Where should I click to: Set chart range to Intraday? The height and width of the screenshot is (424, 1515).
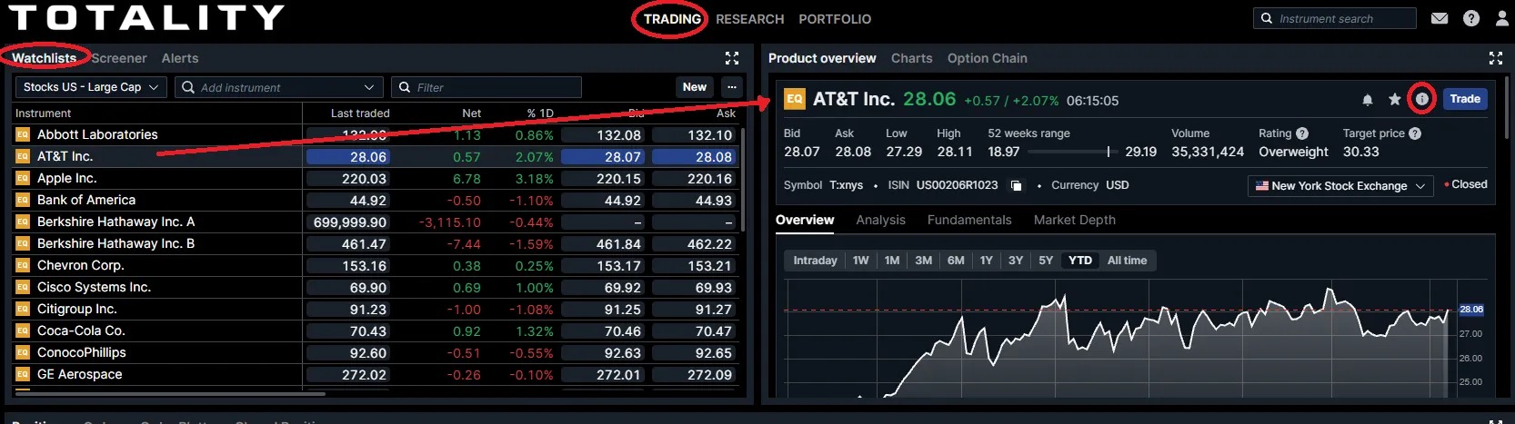coord(815,261)
